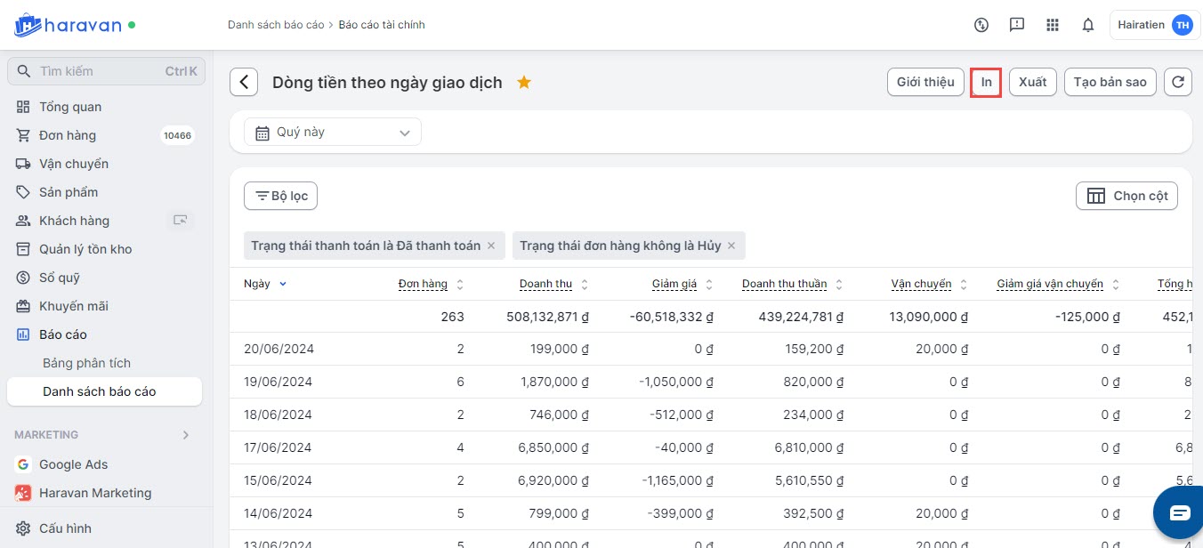
Task: Open the Quý này date dropdown
Action: (333, 133)
